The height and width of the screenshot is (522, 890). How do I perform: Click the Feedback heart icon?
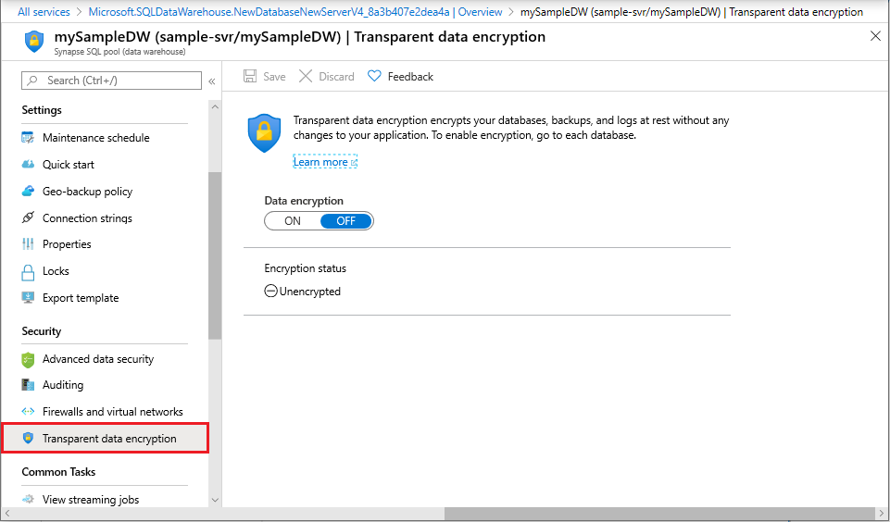[374, 76]
